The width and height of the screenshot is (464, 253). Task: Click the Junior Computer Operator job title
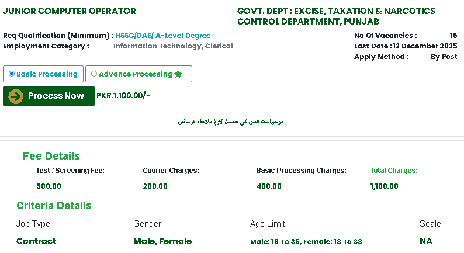[70, 11]
